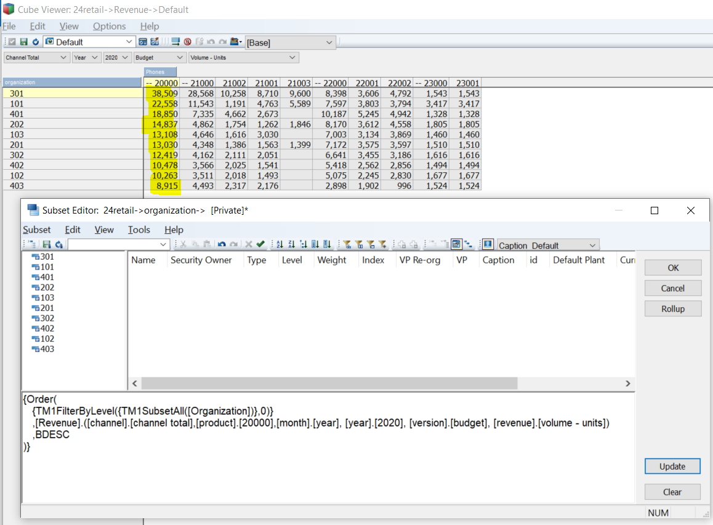Open the Budget version dropdown
The height and width of the screenshot is (525, 713).
(180, 57)
